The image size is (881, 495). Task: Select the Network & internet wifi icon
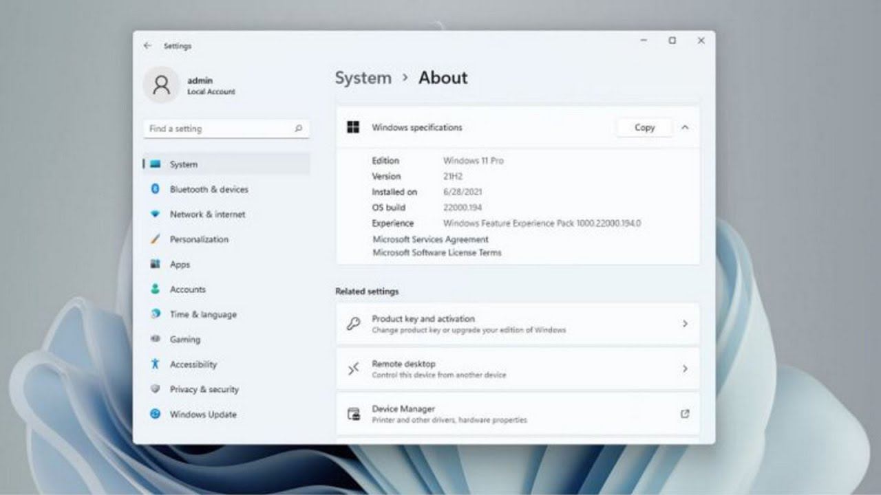coord(155,214)
